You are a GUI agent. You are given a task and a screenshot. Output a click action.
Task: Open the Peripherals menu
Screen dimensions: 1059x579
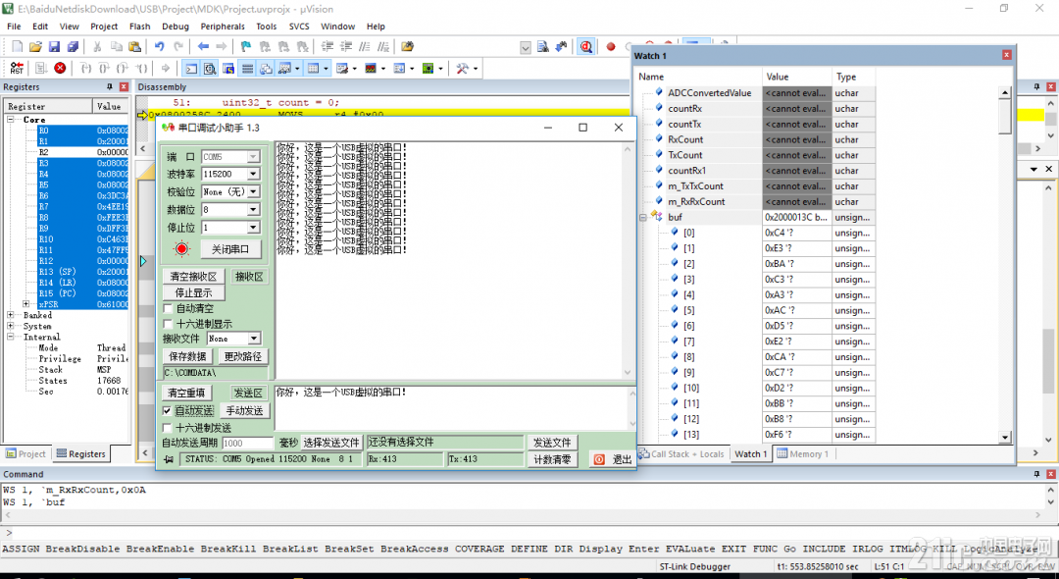(x=223, y=26)
